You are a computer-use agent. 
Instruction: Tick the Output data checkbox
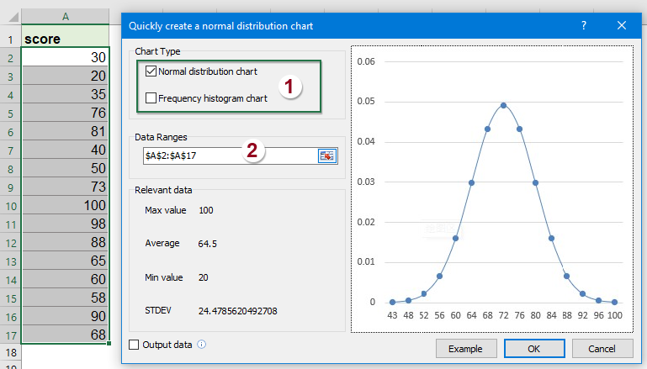[x=135, y=345]
